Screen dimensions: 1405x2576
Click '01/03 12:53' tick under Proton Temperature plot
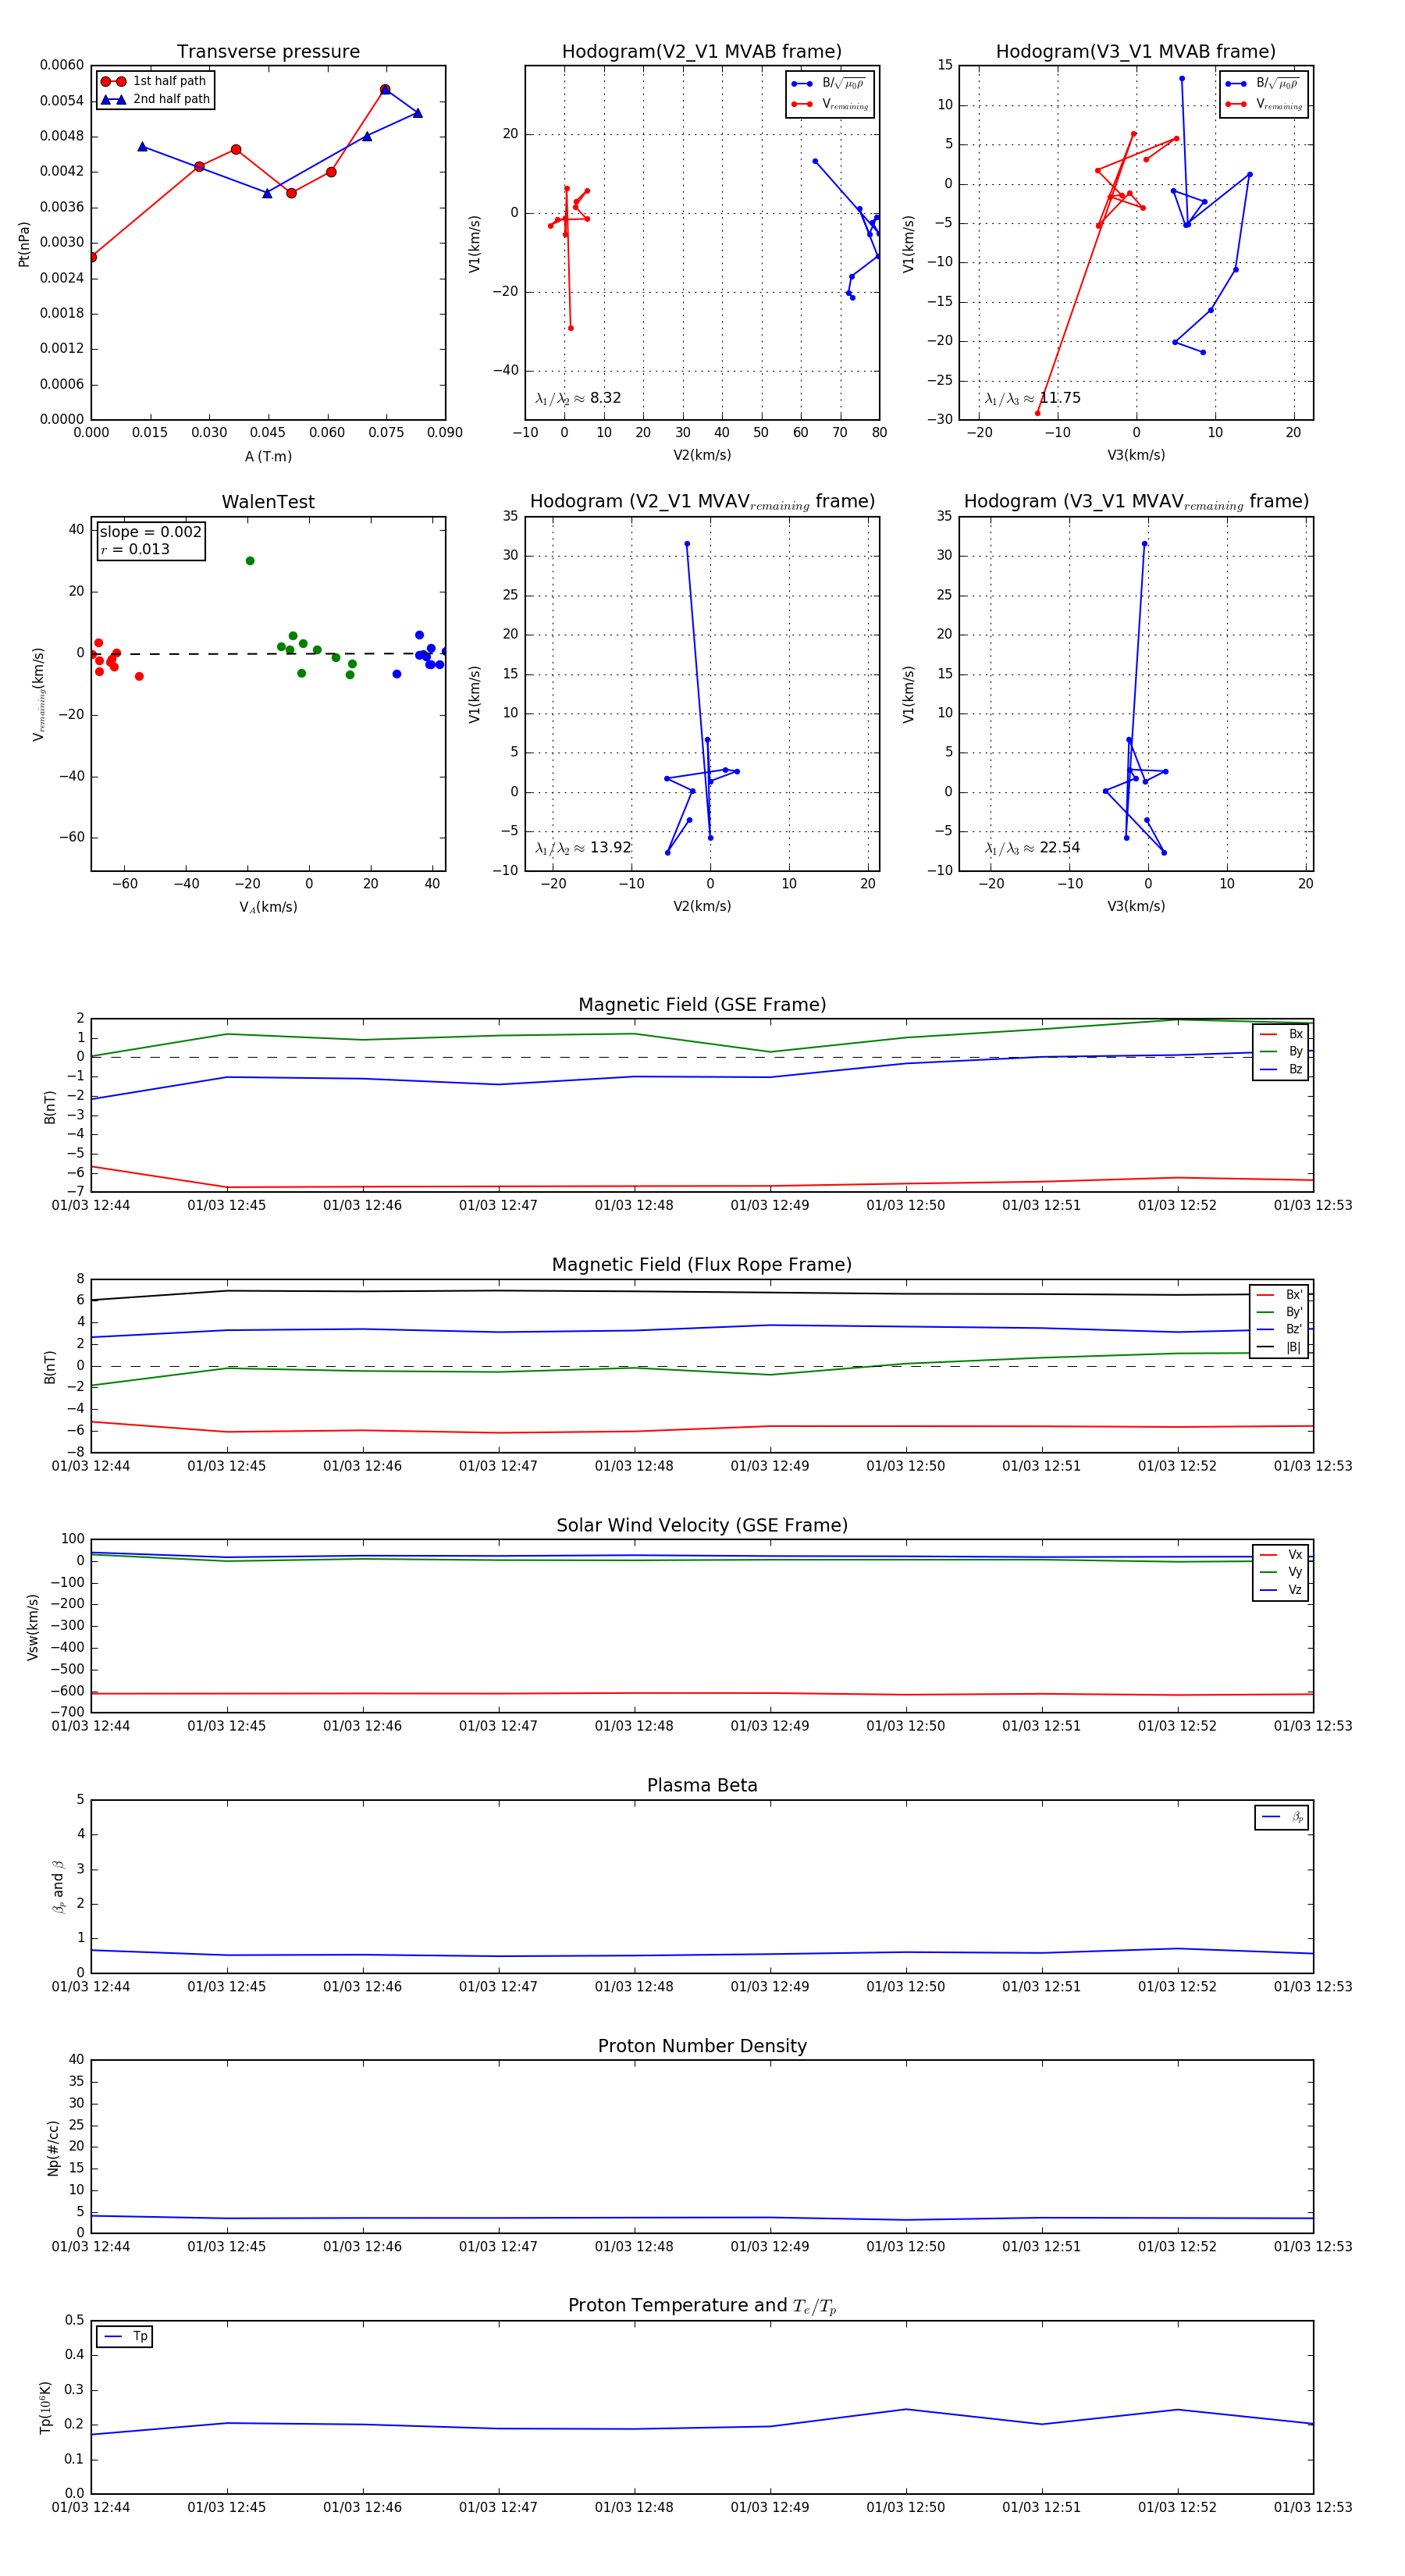pyautogui.click(x=1313, y=2507)
